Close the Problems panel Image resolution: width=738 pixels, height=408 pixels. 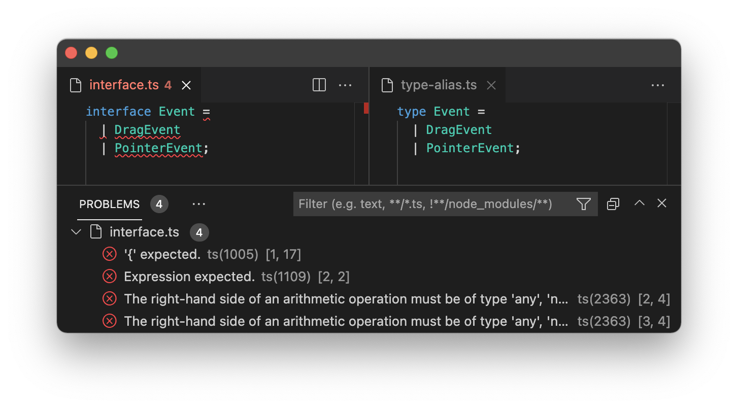662,203
